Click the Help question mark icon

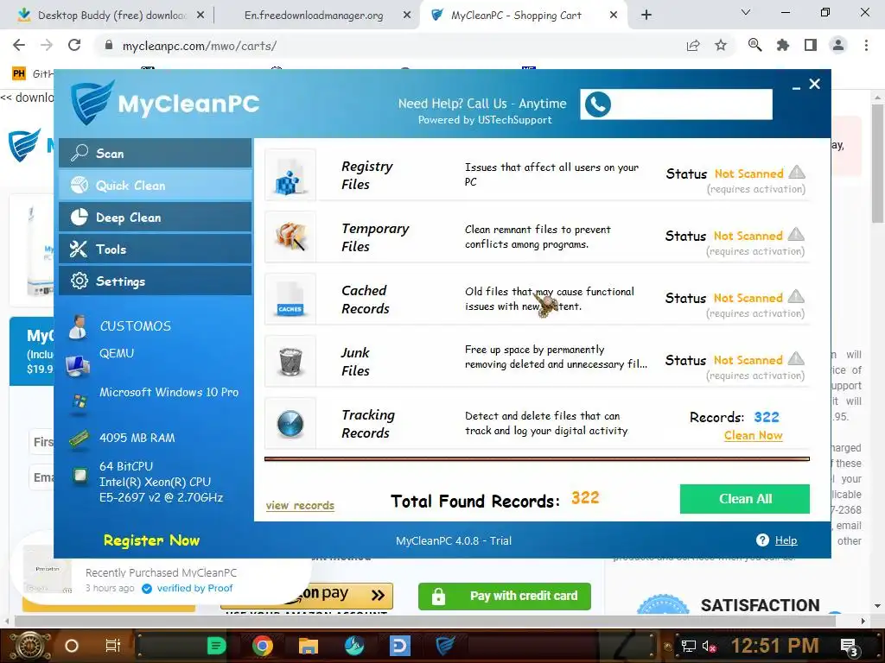(x=762, y=540)
